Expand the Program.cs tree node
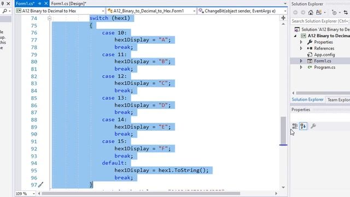 pos(301,67)
